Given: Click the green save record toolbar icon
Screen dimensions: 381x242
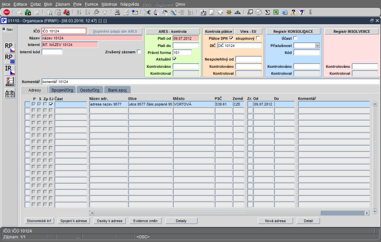Looking at the screenshot, I should 28,12.
